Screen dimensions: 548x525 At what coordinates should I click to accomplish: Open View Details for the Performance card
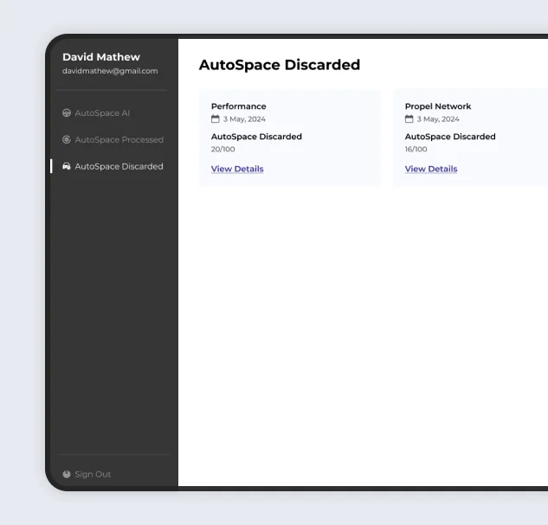tap(237, 169)
